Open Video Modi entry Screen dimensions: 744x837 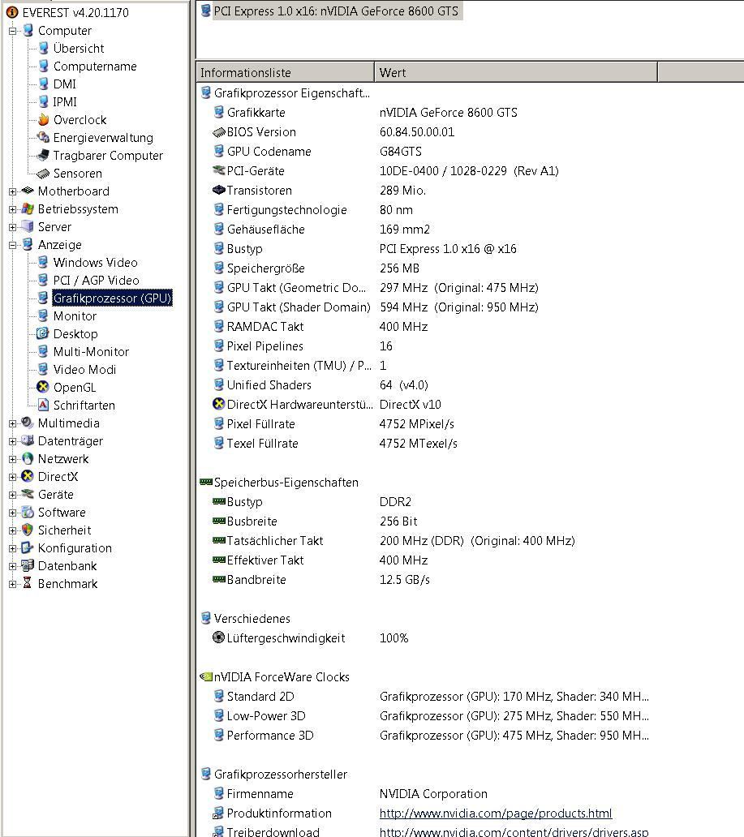click(84, 369)
